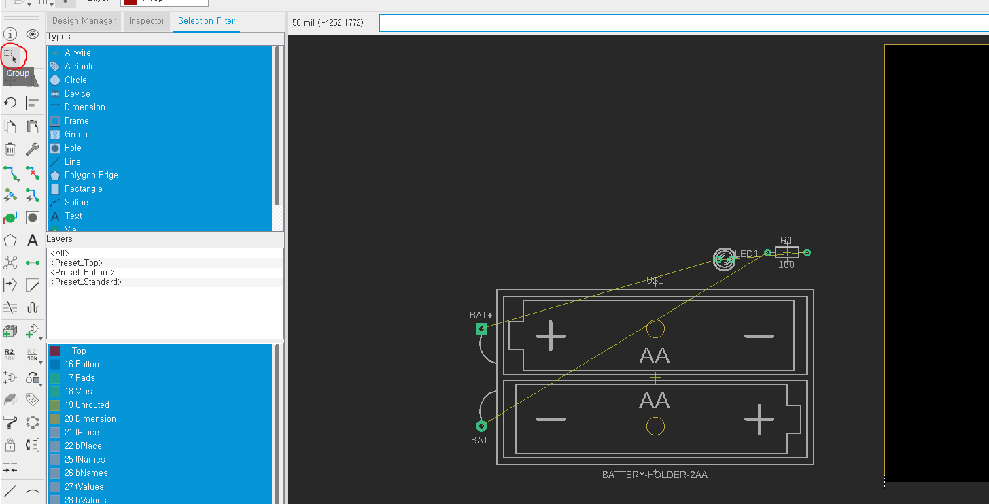Select the Rotate tool icon
The width and height of the screenshot is (989, 504).
10,103
